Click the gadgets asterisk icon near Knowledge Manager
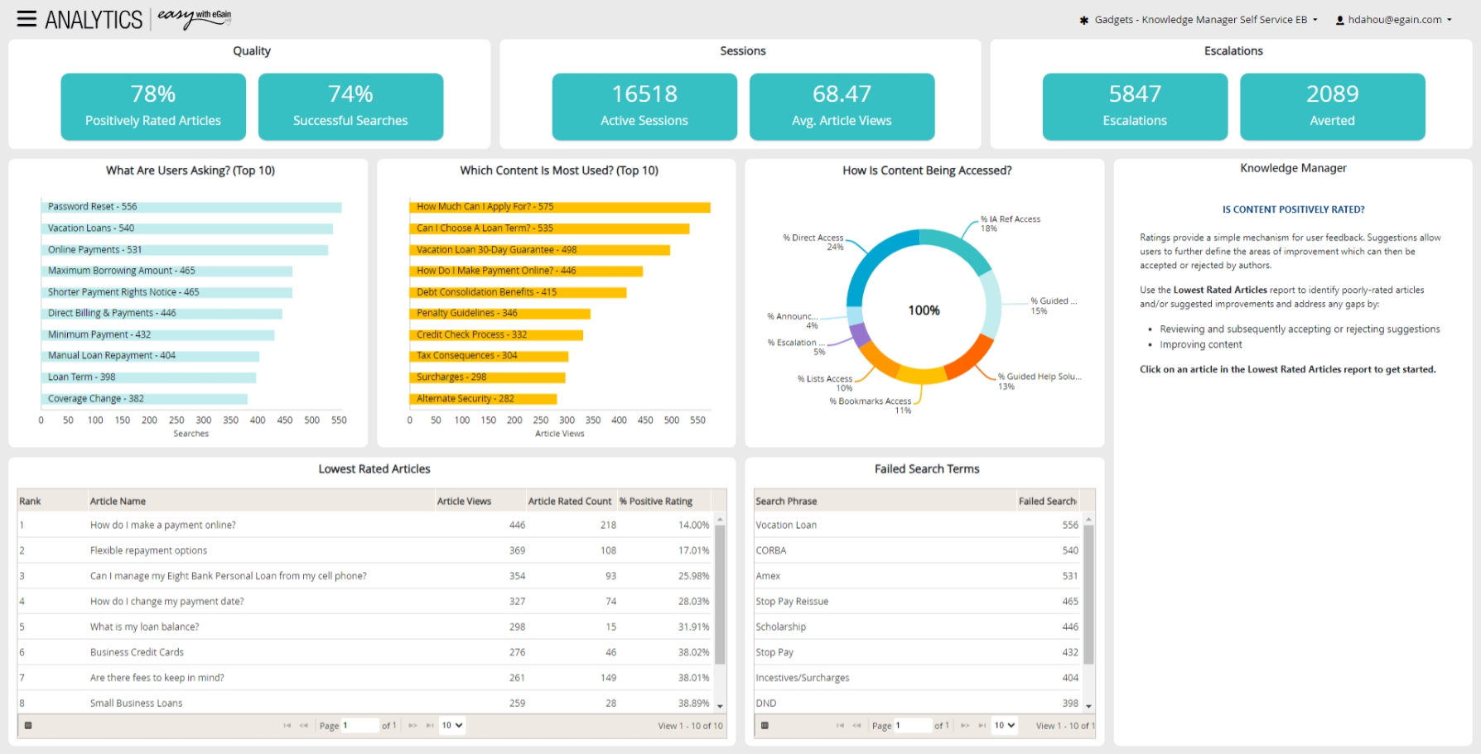This screenshot has width=1481, height=754. (x=1085, y=19)
